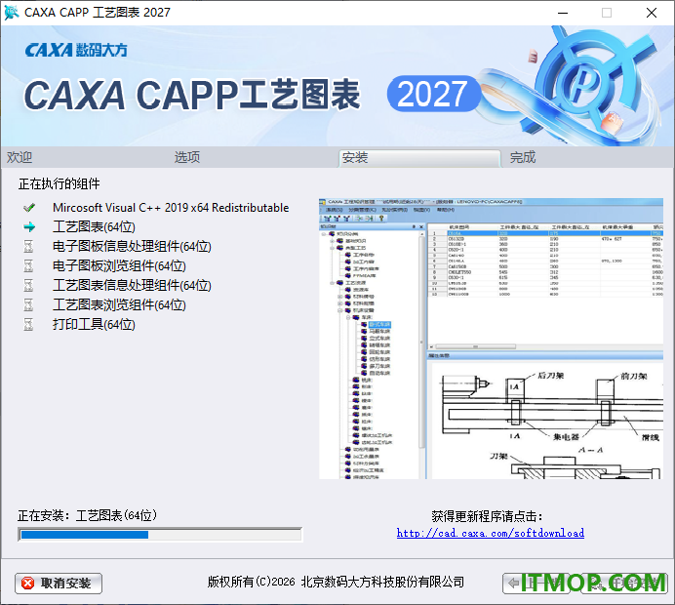
Task: Click the arrow icon beside 工艺图表(64位)
Action: [x=29, y=226]
